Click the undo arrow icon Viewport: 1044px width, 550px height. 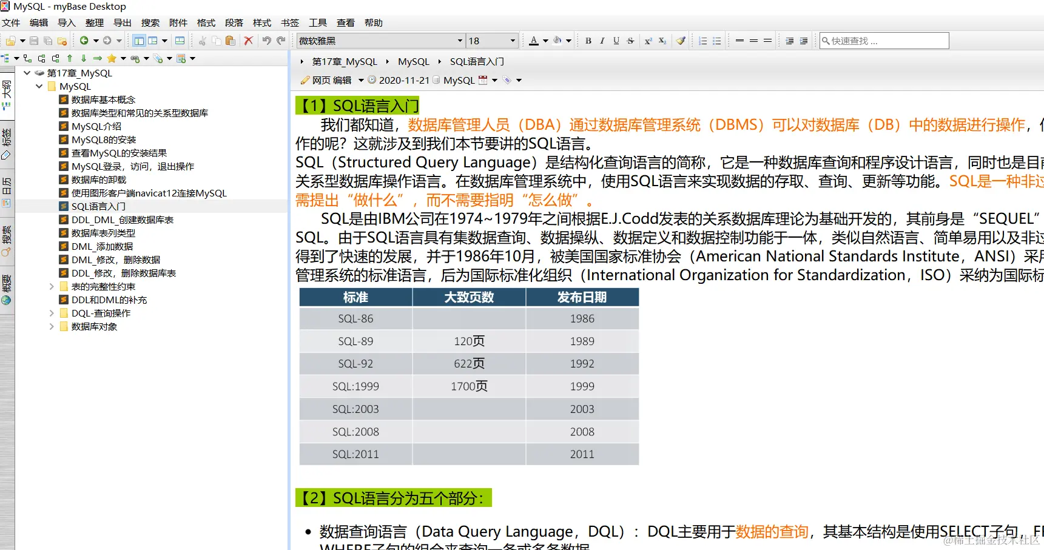click(x=267, y=41)
